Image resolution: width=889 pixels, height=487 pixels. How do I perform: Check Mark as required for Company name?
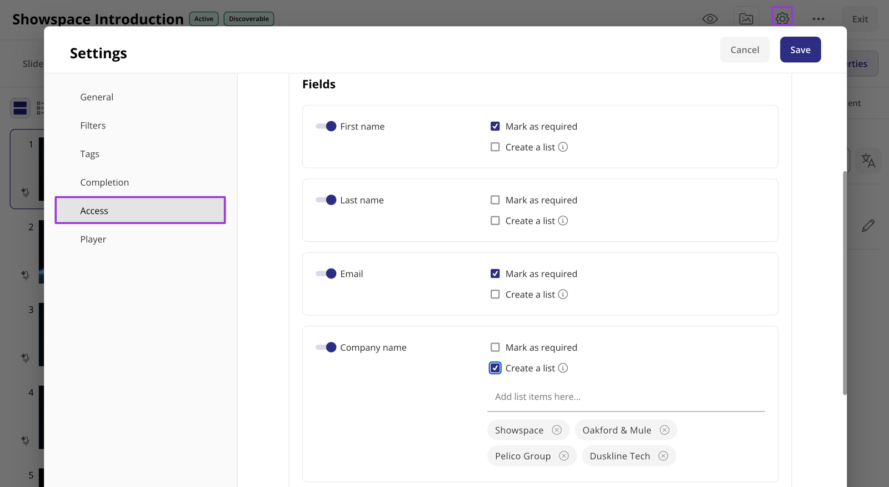(495, 347)
